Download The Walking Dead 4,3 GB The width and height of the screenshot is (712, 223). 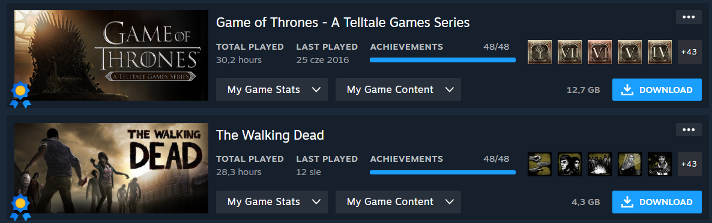657,201
